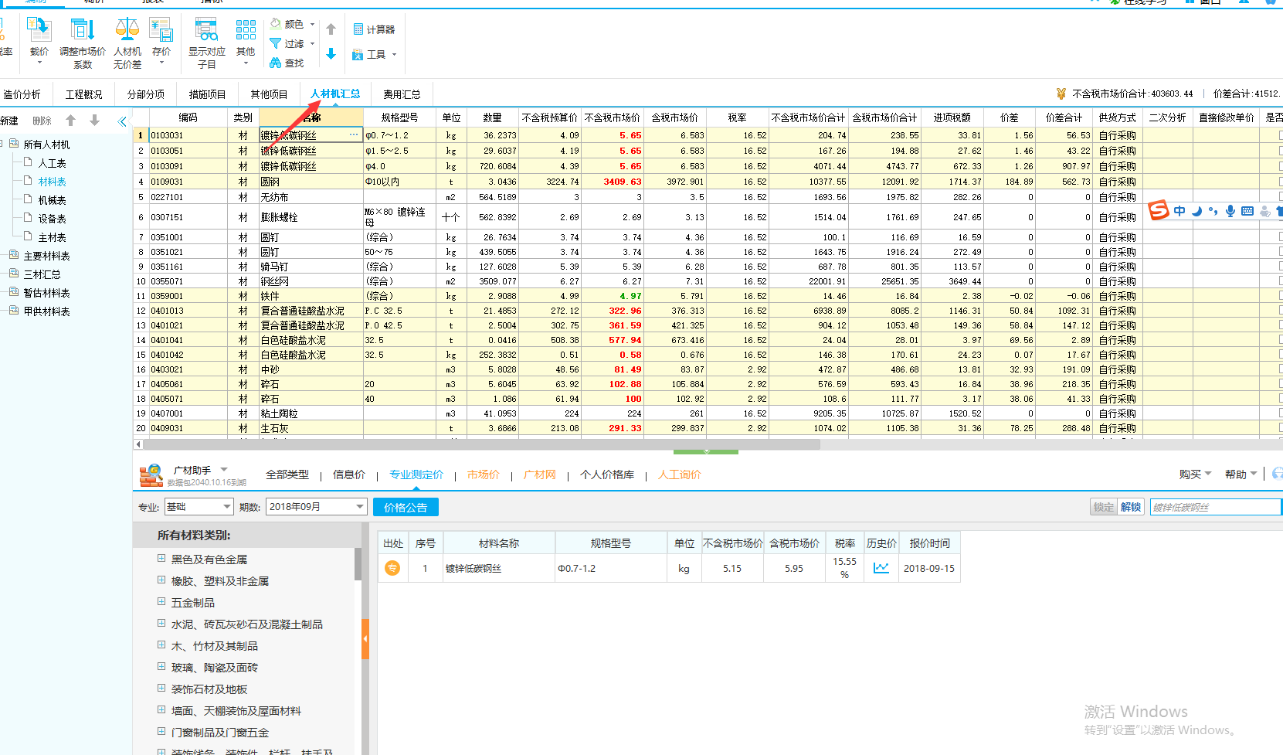
Task: Click the 载价 toolbar icon
Action: tap(39, 31)
